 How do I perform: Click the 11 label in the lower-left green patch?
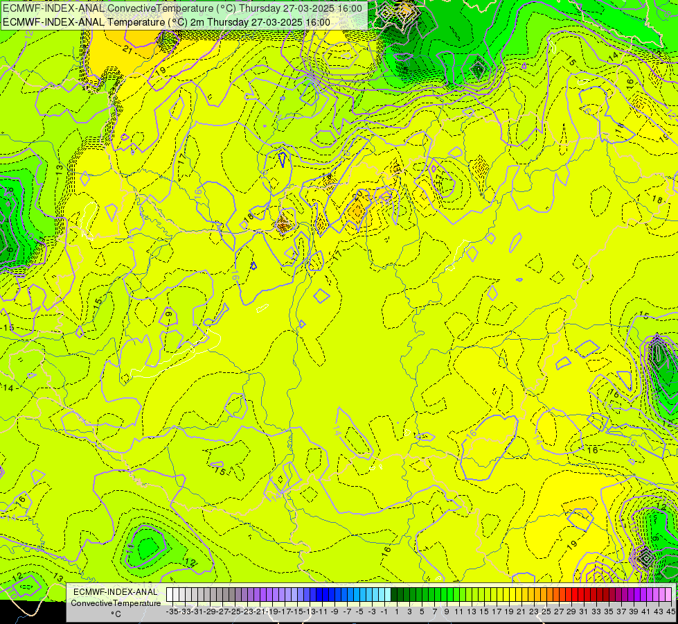point(130,547)
